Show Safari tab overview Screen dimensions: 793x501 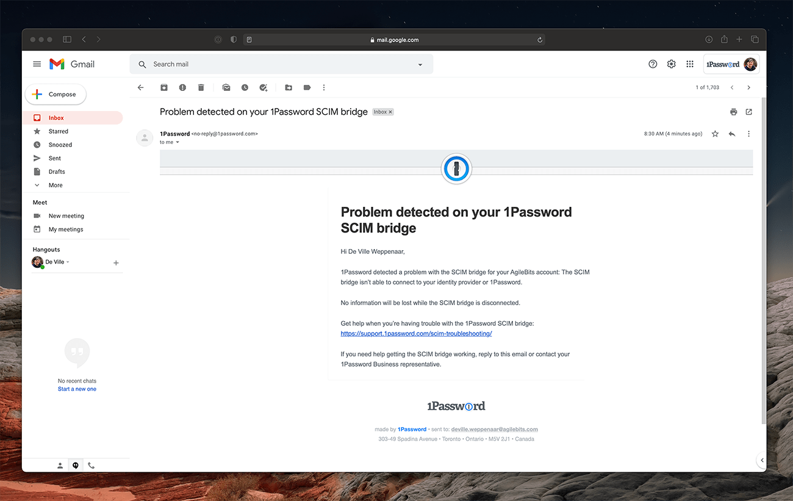point(755,40)
